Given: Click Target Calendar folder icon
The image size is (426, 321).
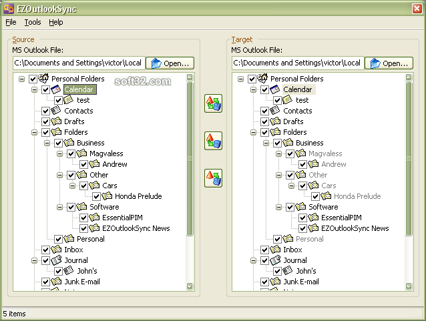Looking at the screenshot, I should [275, 89].
